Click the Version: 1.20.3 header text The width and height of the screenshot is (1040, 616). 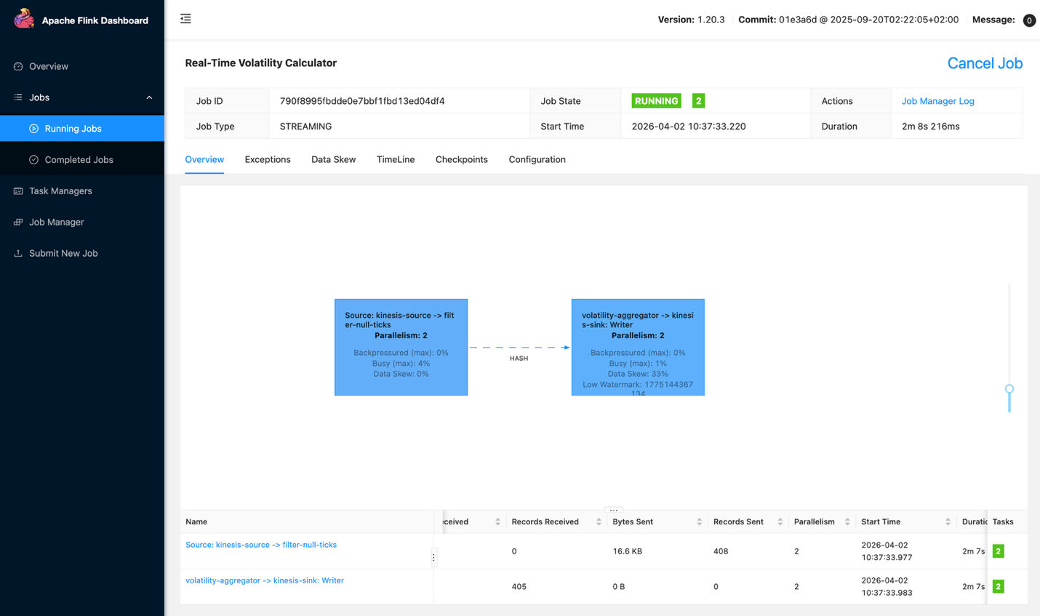[x=691, y=20]
